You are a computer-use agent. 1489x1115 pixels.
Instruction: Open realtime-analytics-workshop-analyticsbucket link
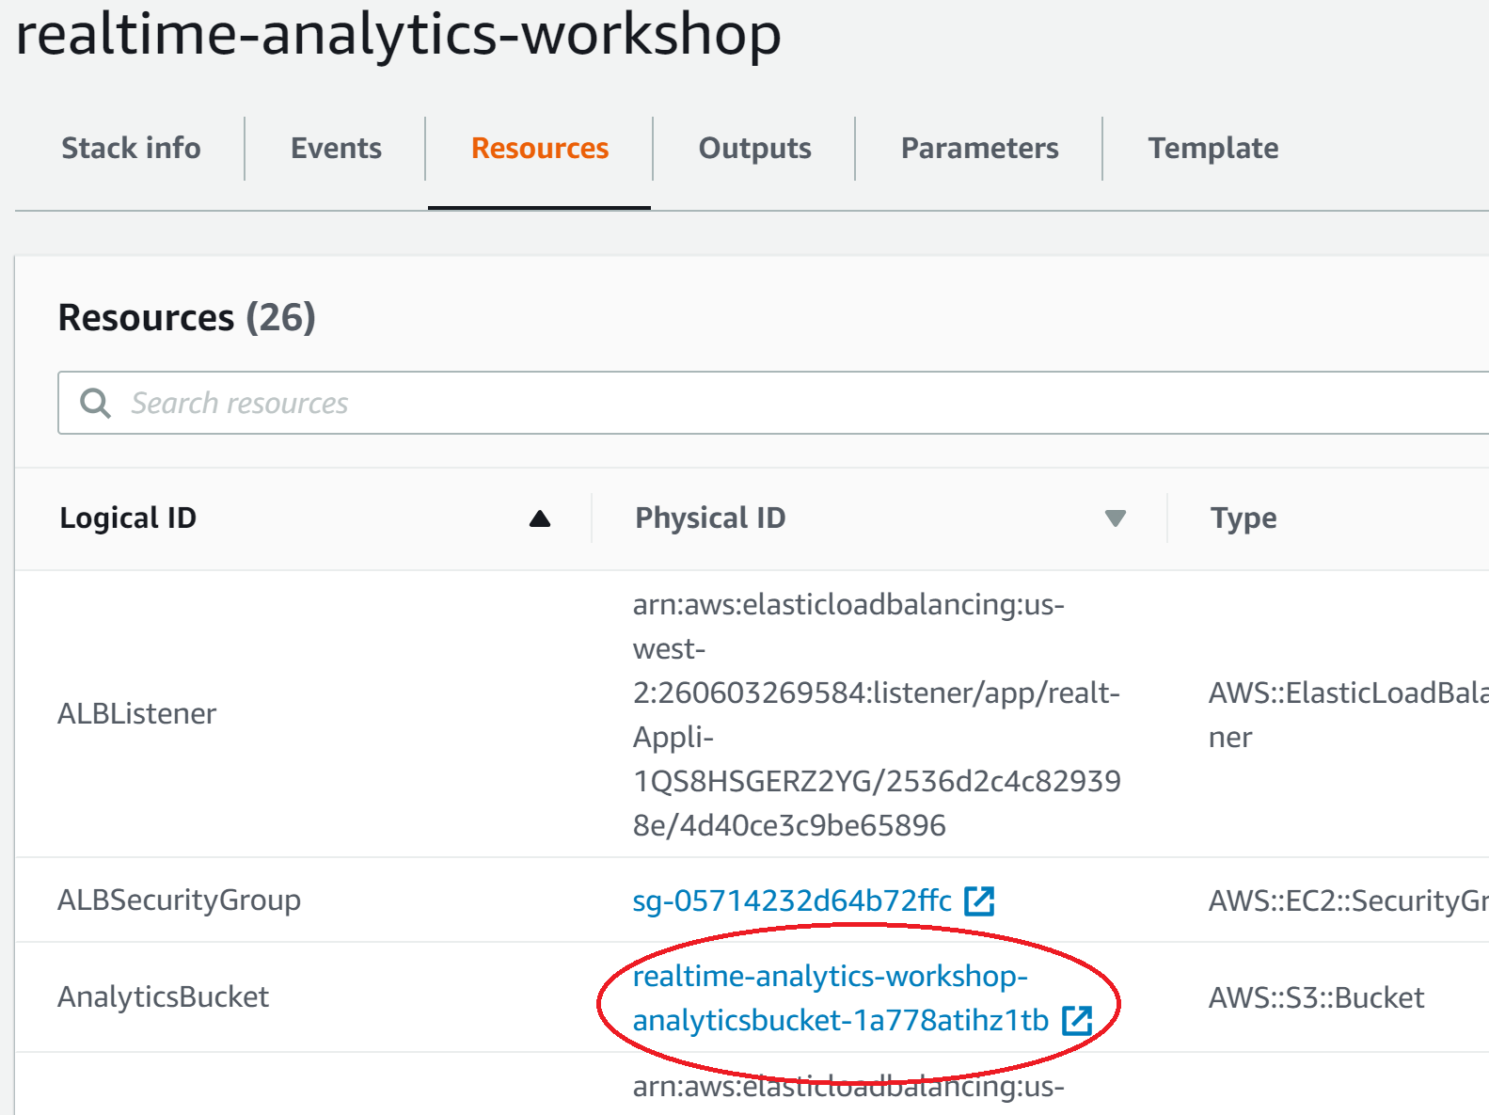(x=840, y=997)
